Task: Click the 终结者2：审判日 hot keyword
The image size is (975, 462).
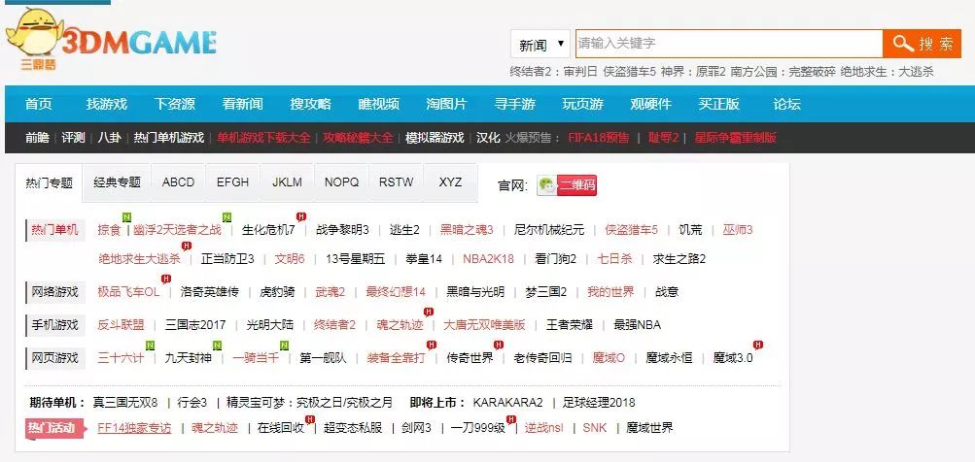Action: click(553, 72)
